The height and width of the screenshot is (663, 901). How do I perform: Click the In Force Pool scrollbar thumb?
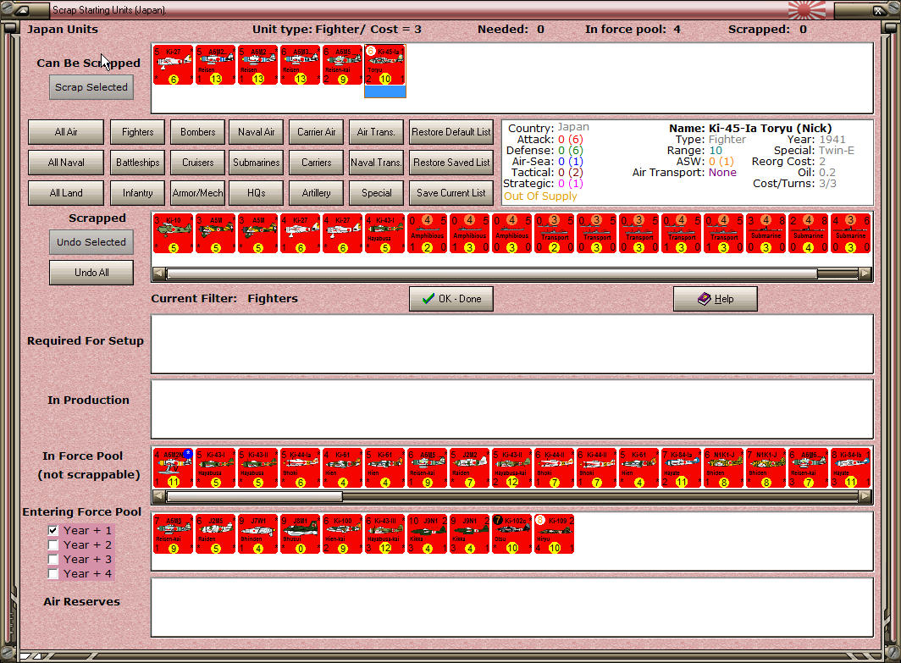pyautogui.click(x=255, y=496)
